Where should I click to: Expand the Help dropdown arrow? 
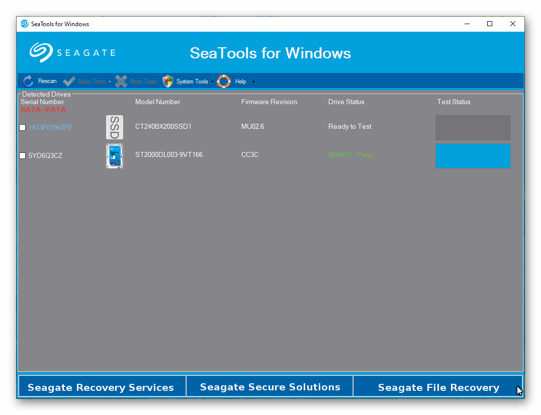(253, 82)
